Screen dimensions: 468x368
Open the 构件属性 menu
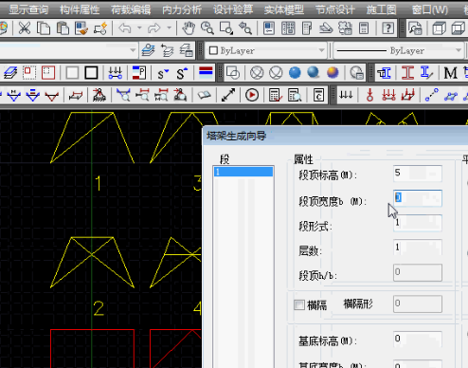tap(80, 10)
